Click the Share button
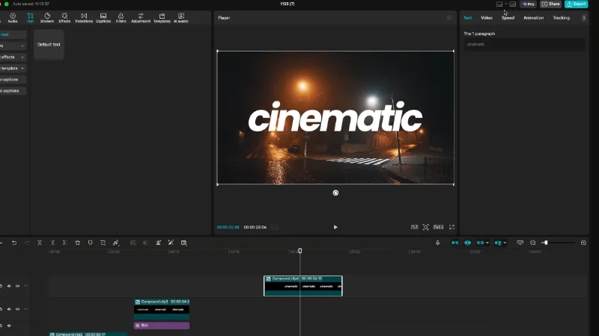599x336 pixels. tap(551, 4)
